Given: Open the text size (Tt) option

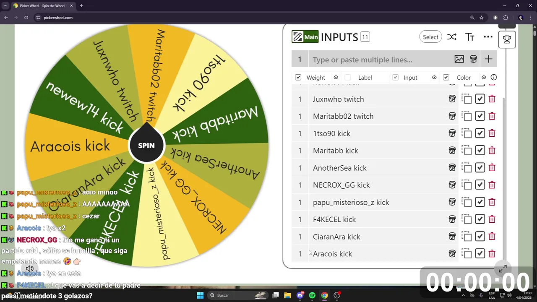Looking at the screenshot, I should pyautogui.click(x=470, y=37).
